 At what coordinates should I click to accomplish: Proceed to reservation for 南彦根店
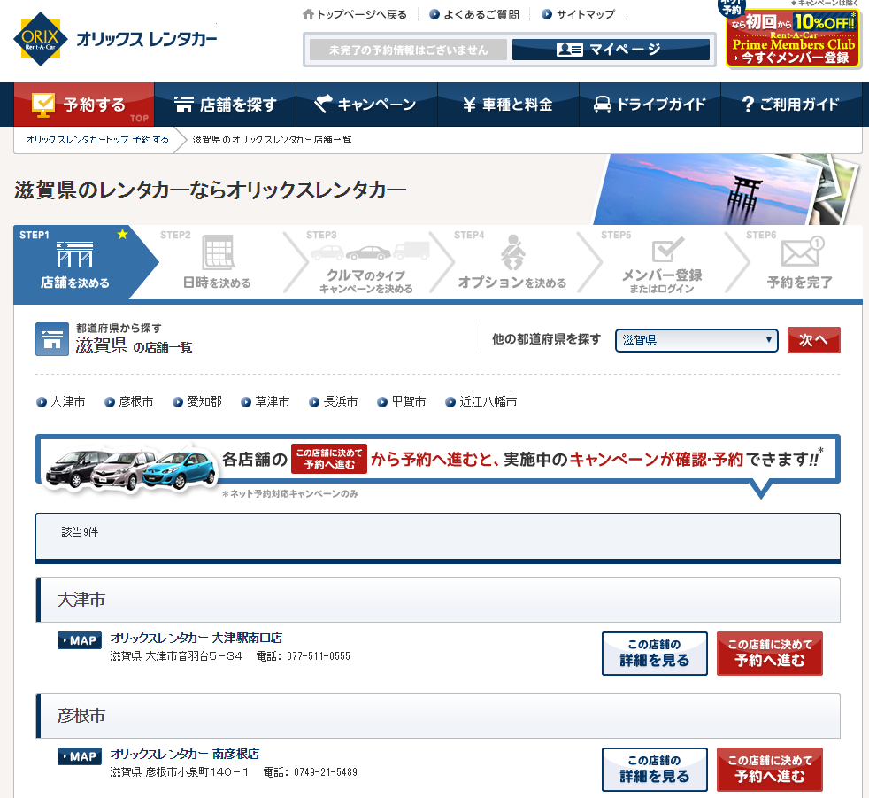click(769, 769)
